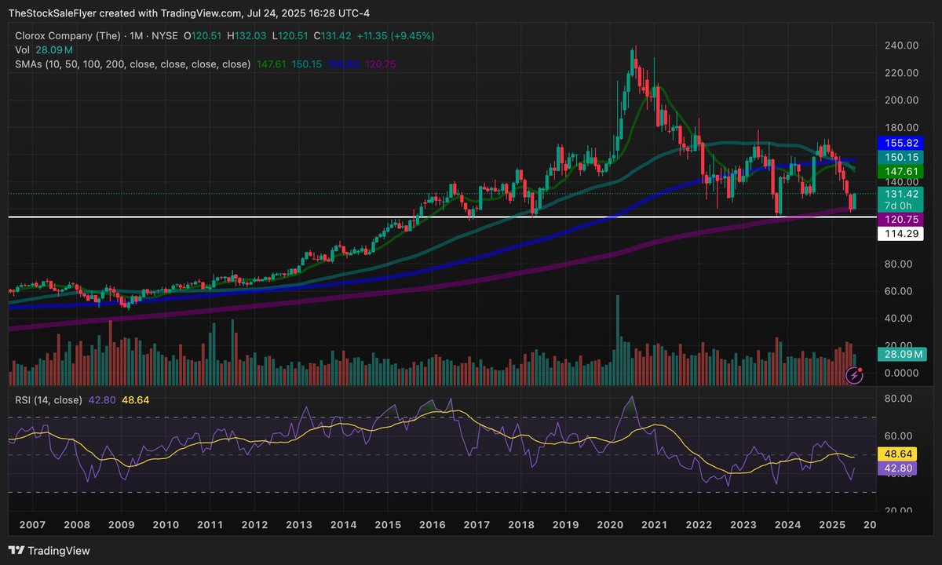Click the green "147.61" price axis tag
Viewport: 942px width, 565px height.
[901, 172]
